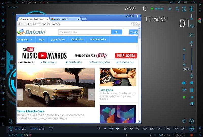Screen dimensions: 203x137
Task: Click the VP label in right panel
Action: (184, 90)
